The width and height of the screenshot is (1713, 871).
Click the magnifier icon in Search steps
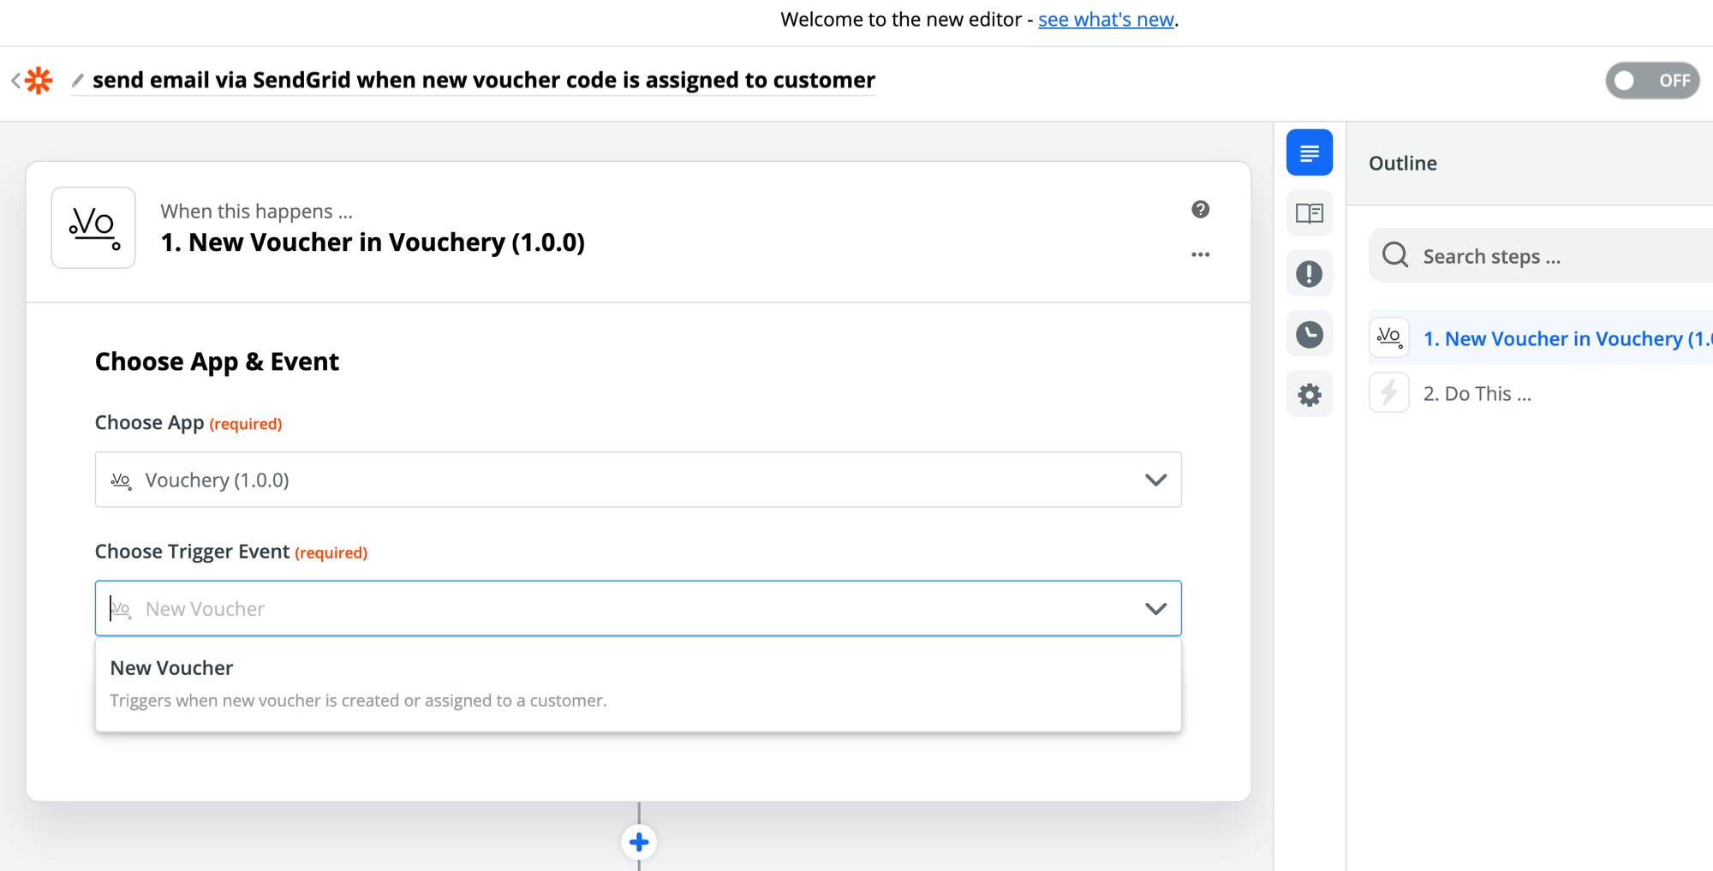[1395, 255]
